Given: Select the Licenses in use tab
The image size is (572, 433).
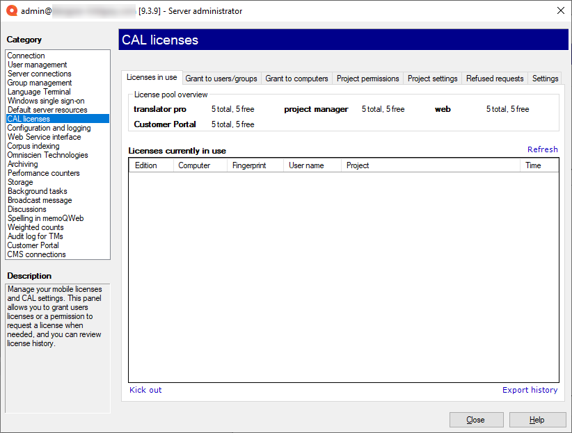Looking at the screenshot, I should pos(152,77).
